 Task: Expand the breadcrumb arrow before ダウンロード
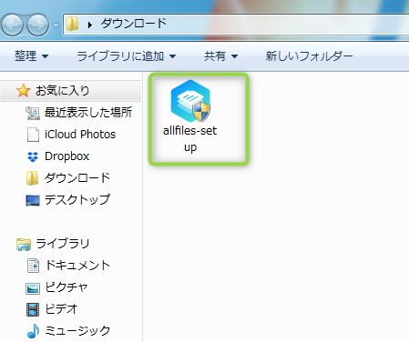90,25
